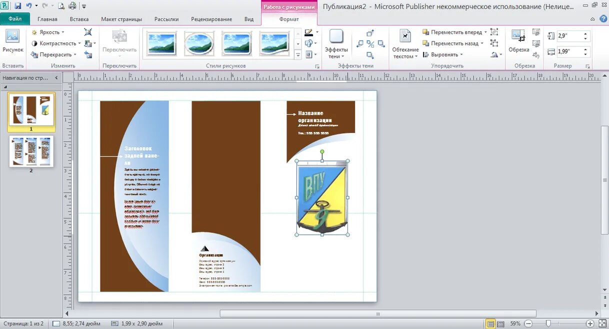Image resolution: width=609 pixels, height=329 pixels.
Task: Switch to the Макет страницы tab
Action: (x=121, y=19)
